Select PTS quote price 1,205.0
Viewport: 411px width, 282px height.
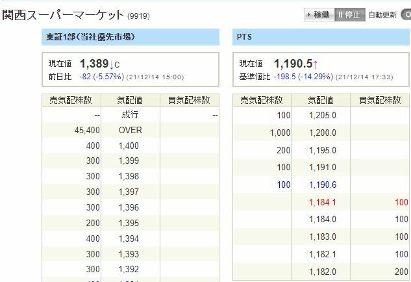pyautogui.click(x=323, y=115)
